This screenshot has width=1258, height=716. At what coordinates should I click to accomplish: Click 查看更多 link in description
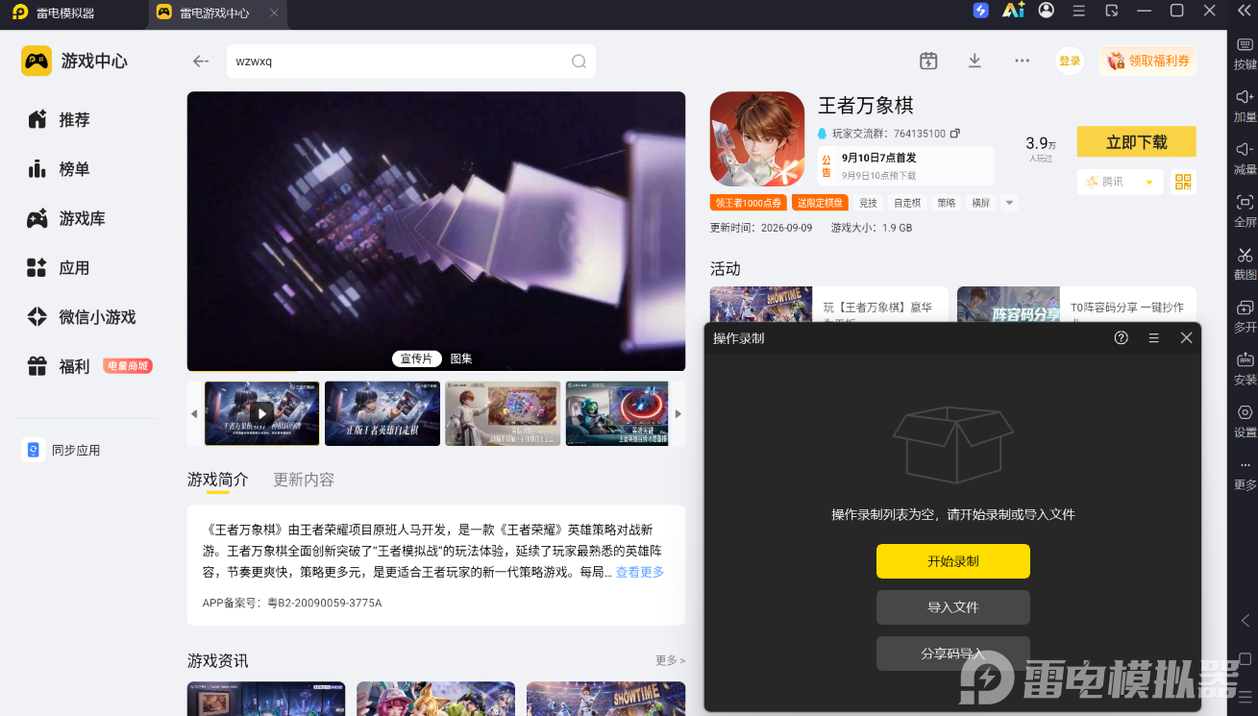tap(640, 572)
